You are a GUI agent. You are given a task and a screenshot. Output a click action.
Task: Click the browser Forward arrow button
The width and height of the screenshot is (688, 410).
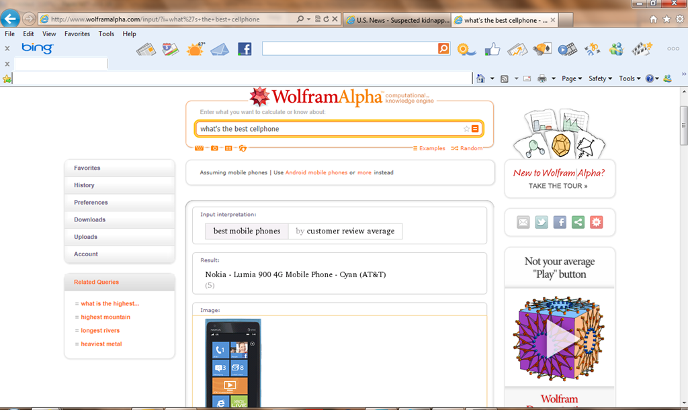click(29, 19)
